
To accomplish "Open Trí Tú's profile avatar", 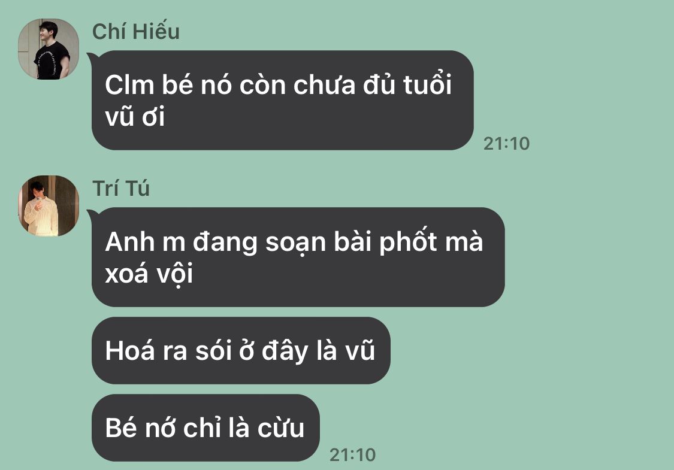I will [49, 206].
